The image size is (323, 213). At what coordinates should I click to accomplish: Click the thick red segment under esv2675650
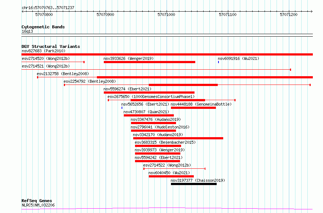point(168,100)
